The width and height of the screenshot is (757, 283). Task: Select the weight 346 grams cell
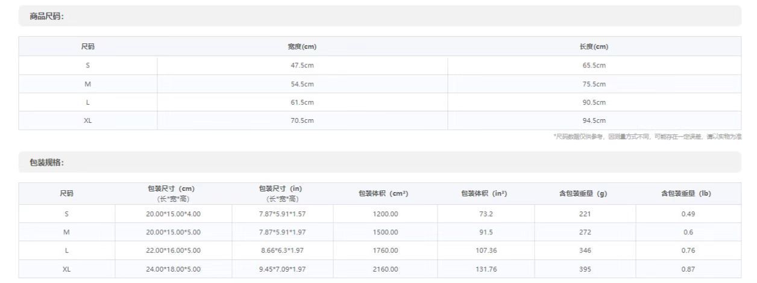585,250
